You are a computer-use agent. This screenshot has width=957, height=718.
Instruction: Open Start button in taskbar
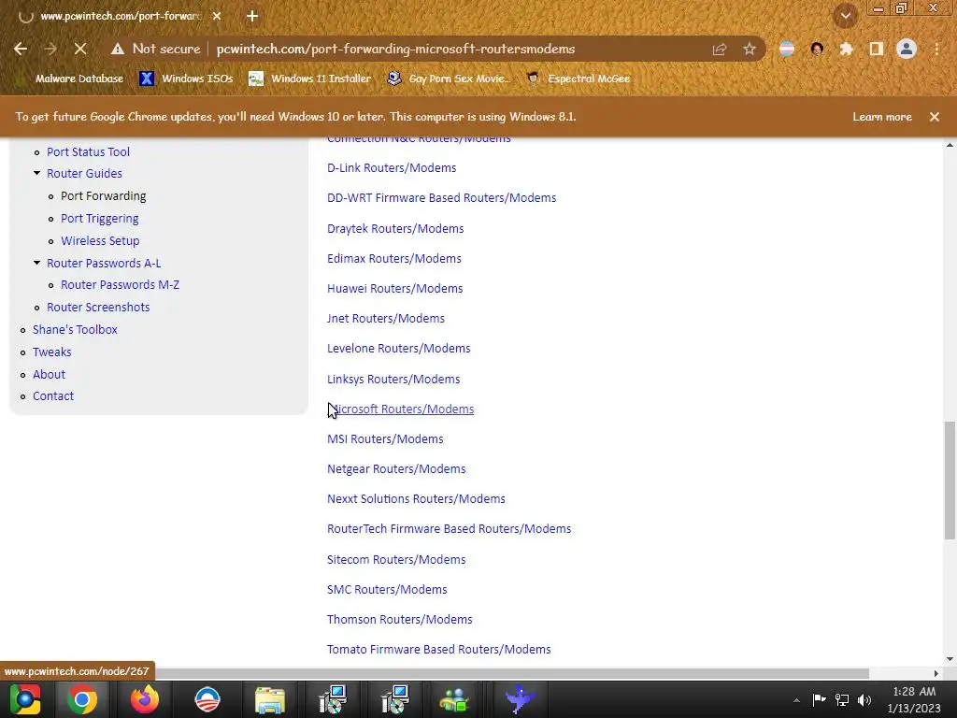(x=25, y=699)
